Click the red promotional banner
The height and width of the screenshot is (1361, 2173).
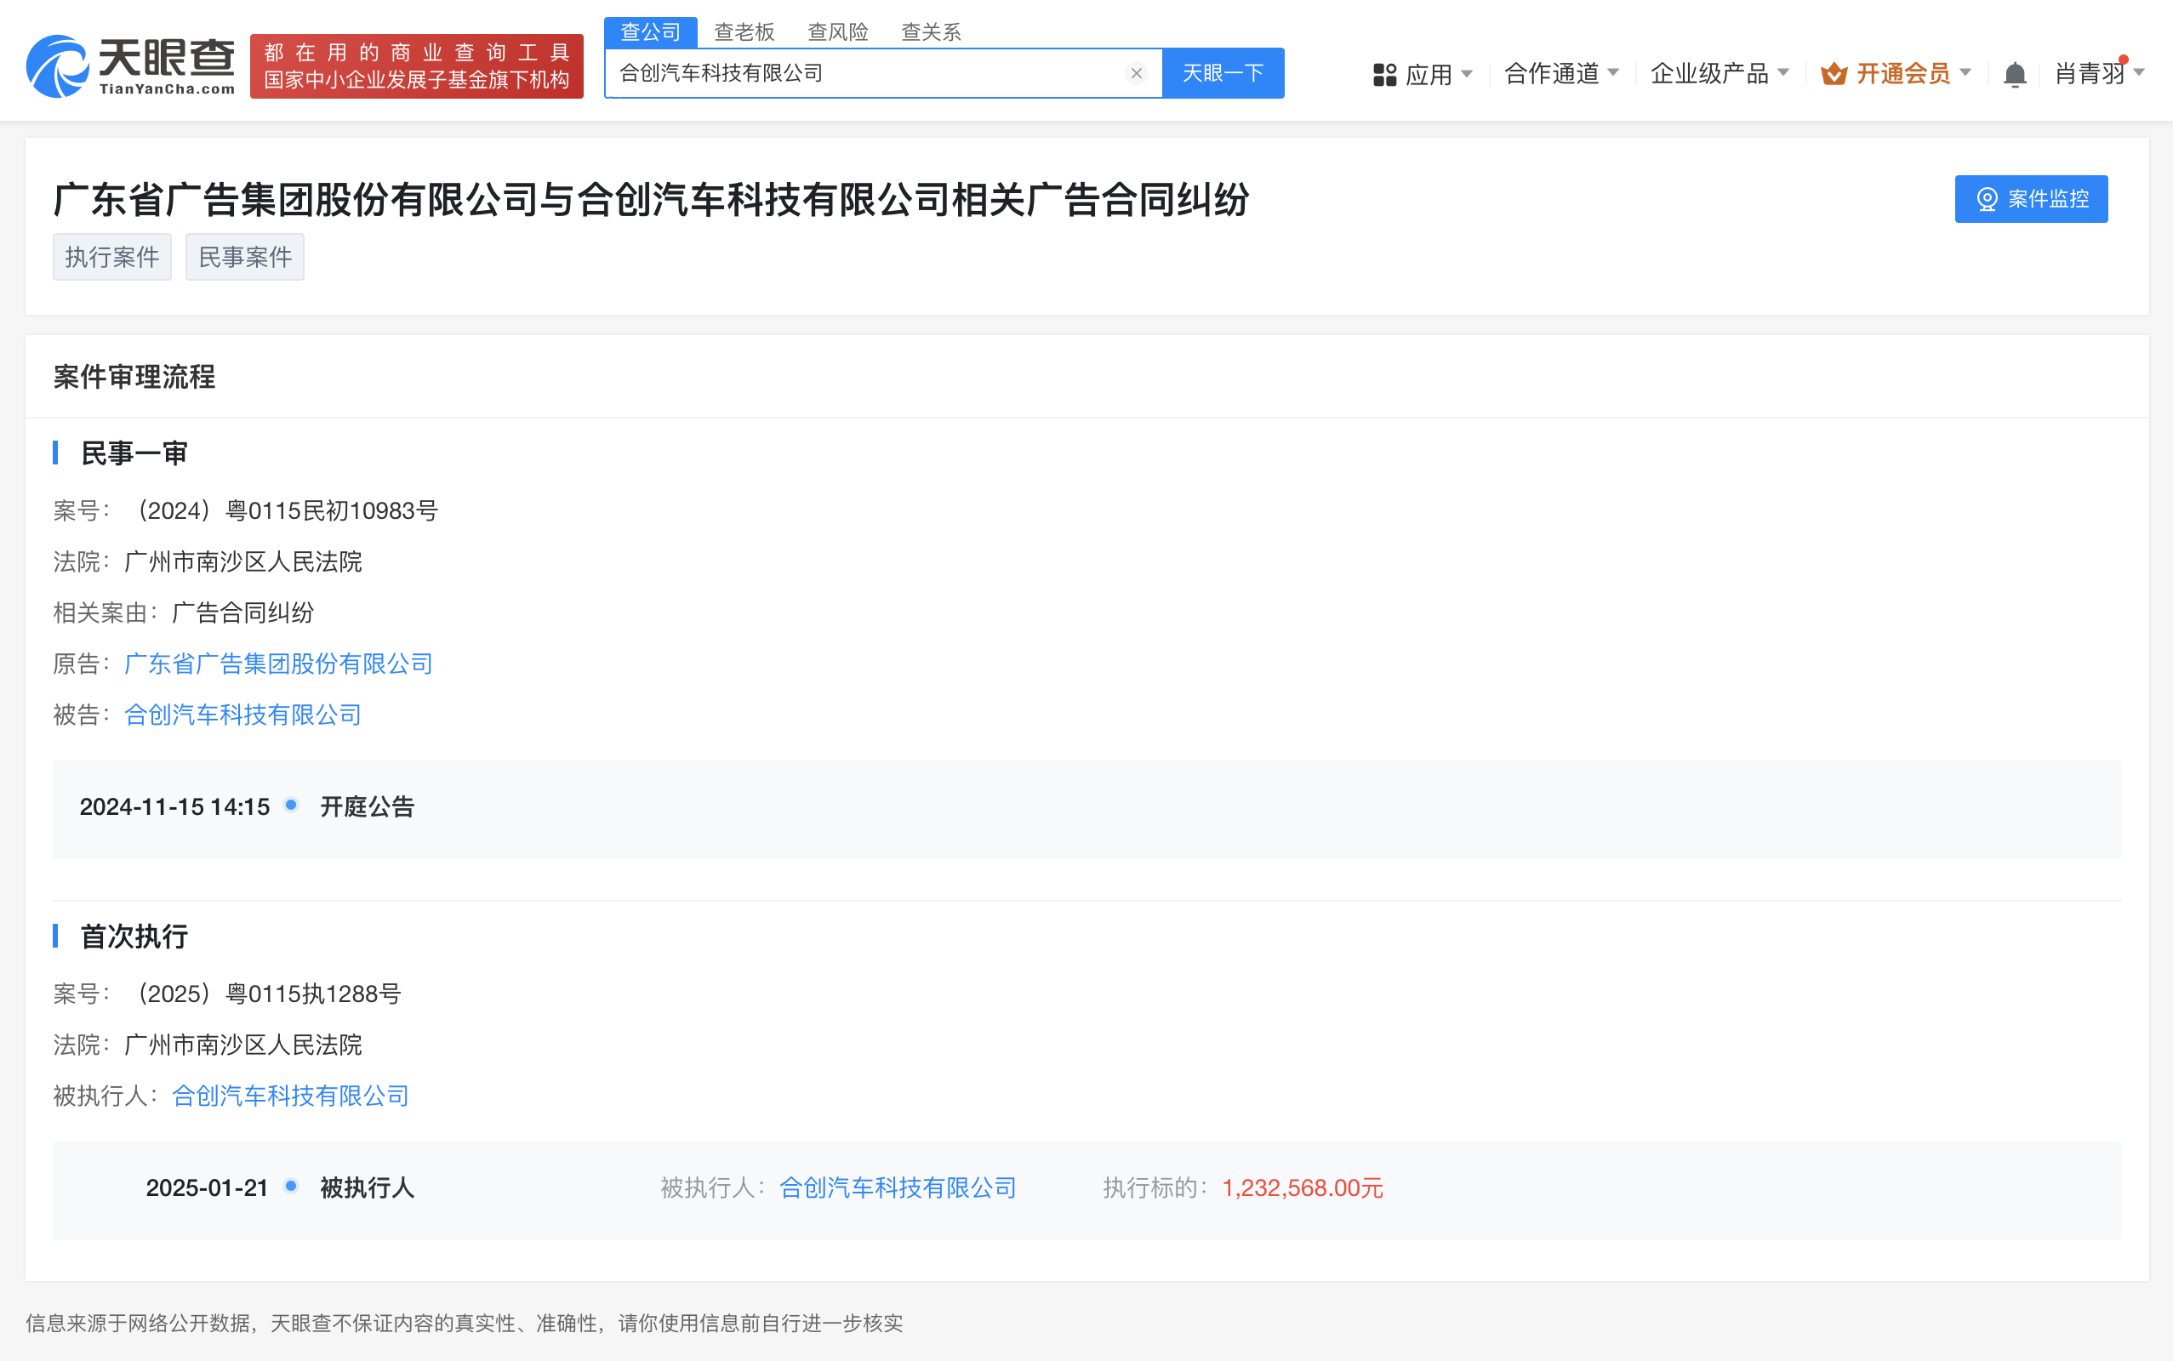coord(416,66)
